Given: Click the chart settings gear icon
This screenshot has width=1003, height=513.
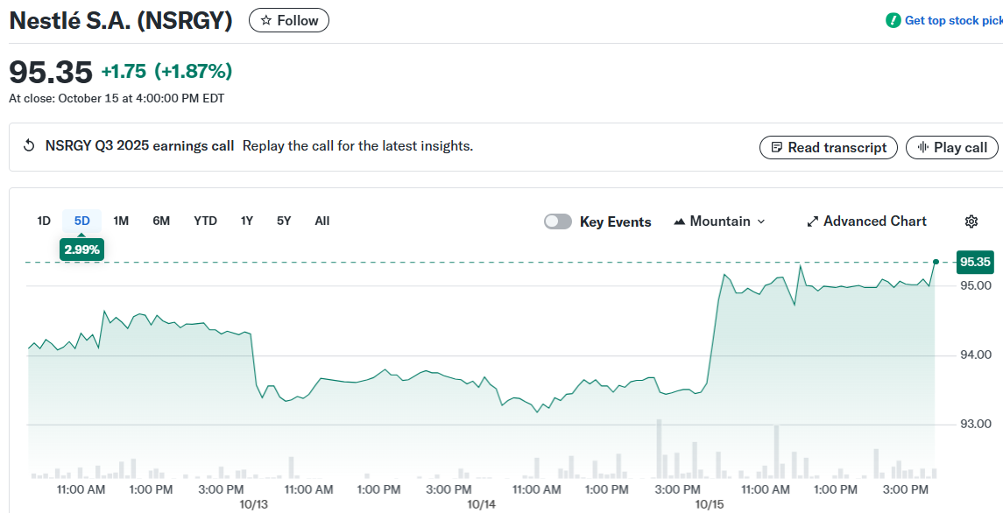Looking at the screenshot, I should (971, 221).
